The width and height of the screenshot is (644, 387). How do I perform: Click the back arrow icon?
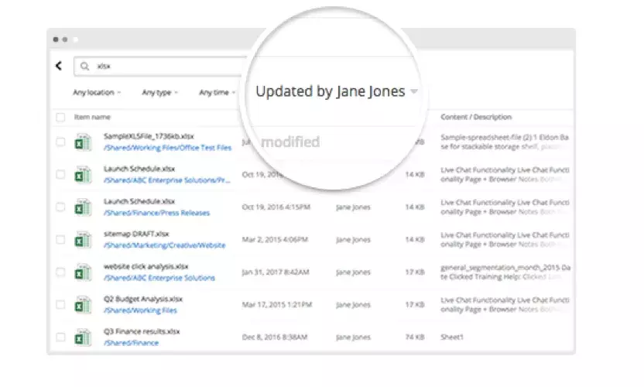tap(59, 66)
